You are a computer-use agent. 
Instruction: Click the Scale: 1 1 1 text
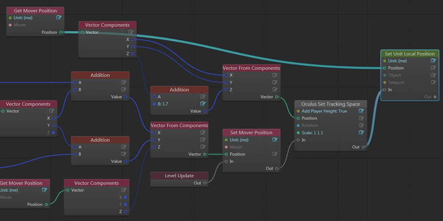pyautogui.click(x=312, y=133)
